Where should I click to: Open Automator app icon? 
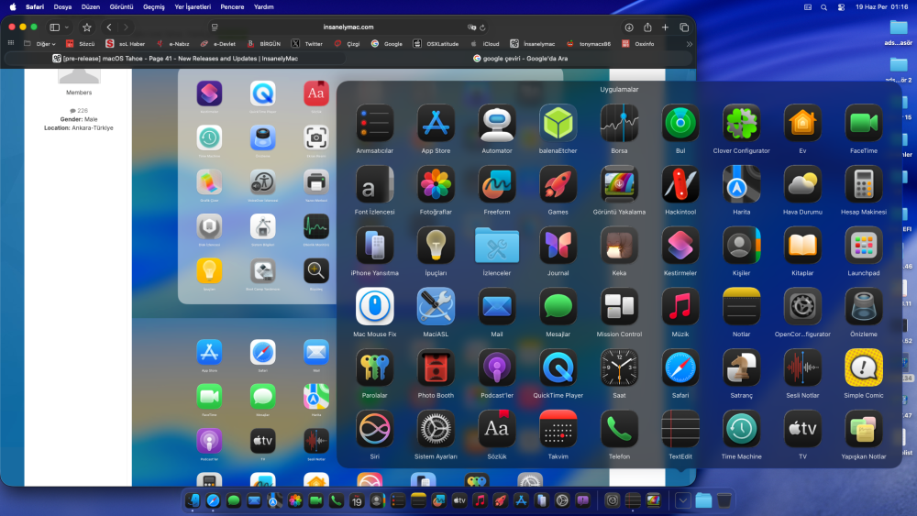(496, 124)
